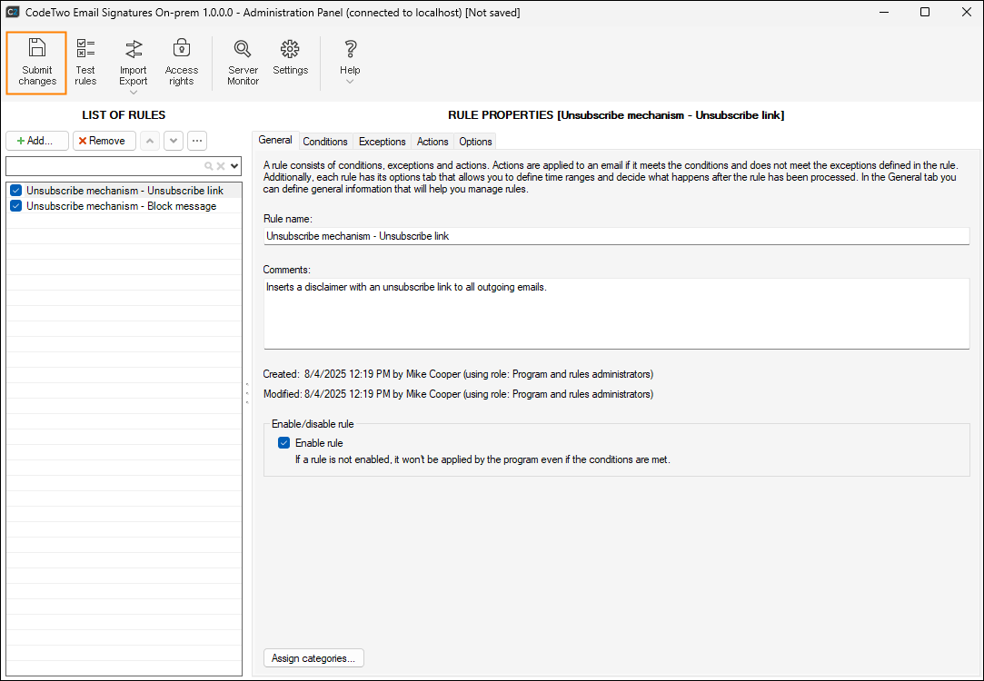Switch to the Conditions tab
The height and width of the screenshot is (681, 984).
[325, 142]
